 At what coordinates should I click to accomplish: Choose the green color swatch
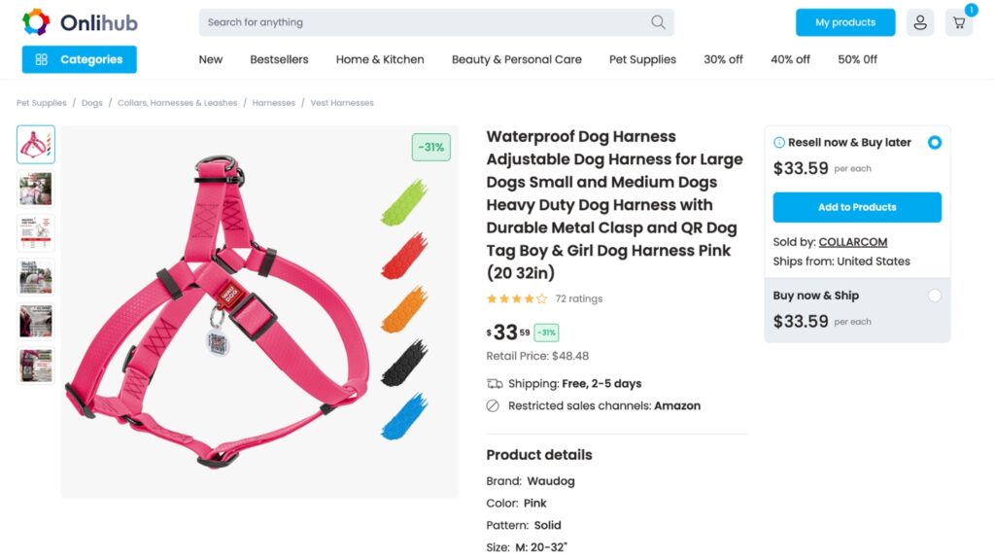403,202
